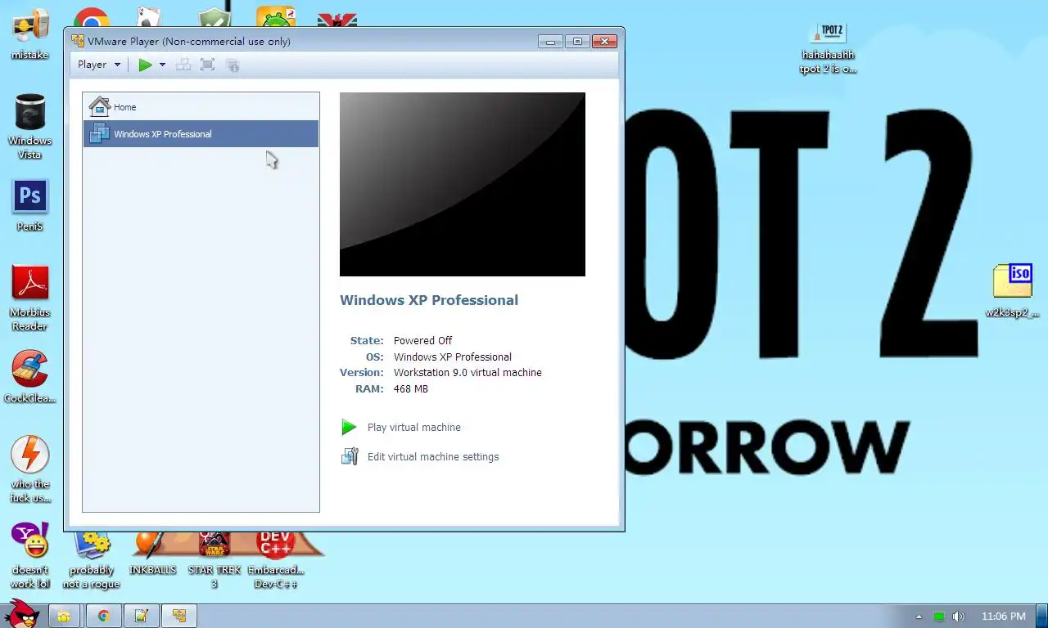Click the Enter full screen toolbar icon
Viewport: 1048px width, 628px height.
[x=208, y=65]
